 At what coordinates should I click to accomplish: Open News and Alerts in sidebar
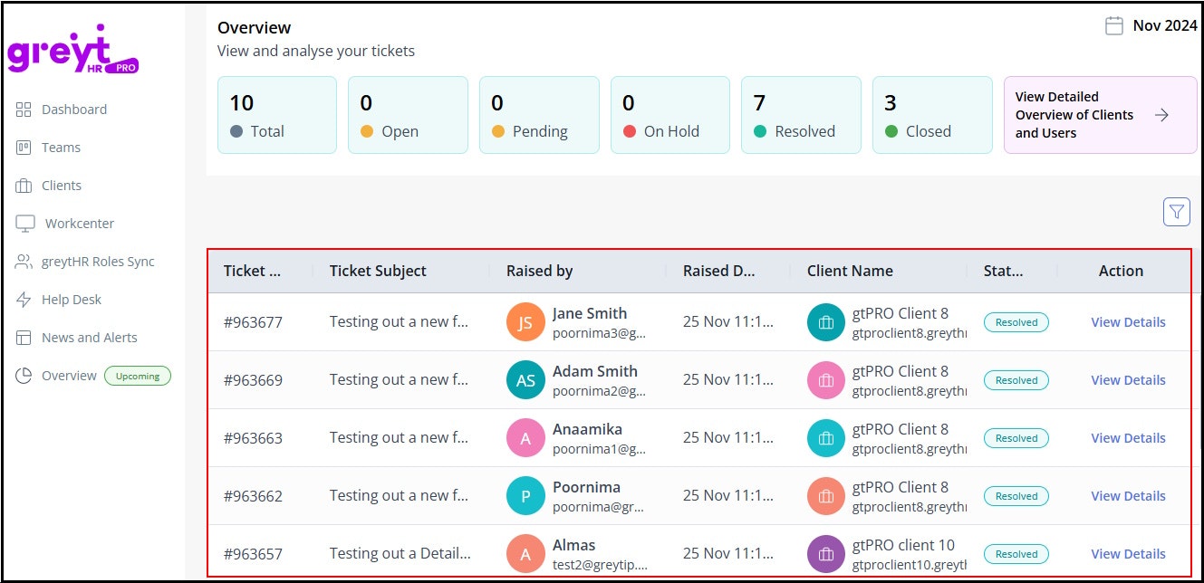click(x=90, y=338)
